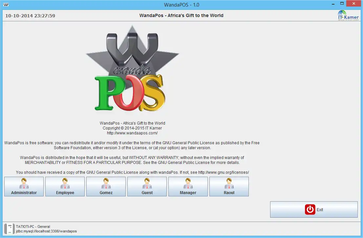
Task: Log in as the Employee user
Action: 65,187
